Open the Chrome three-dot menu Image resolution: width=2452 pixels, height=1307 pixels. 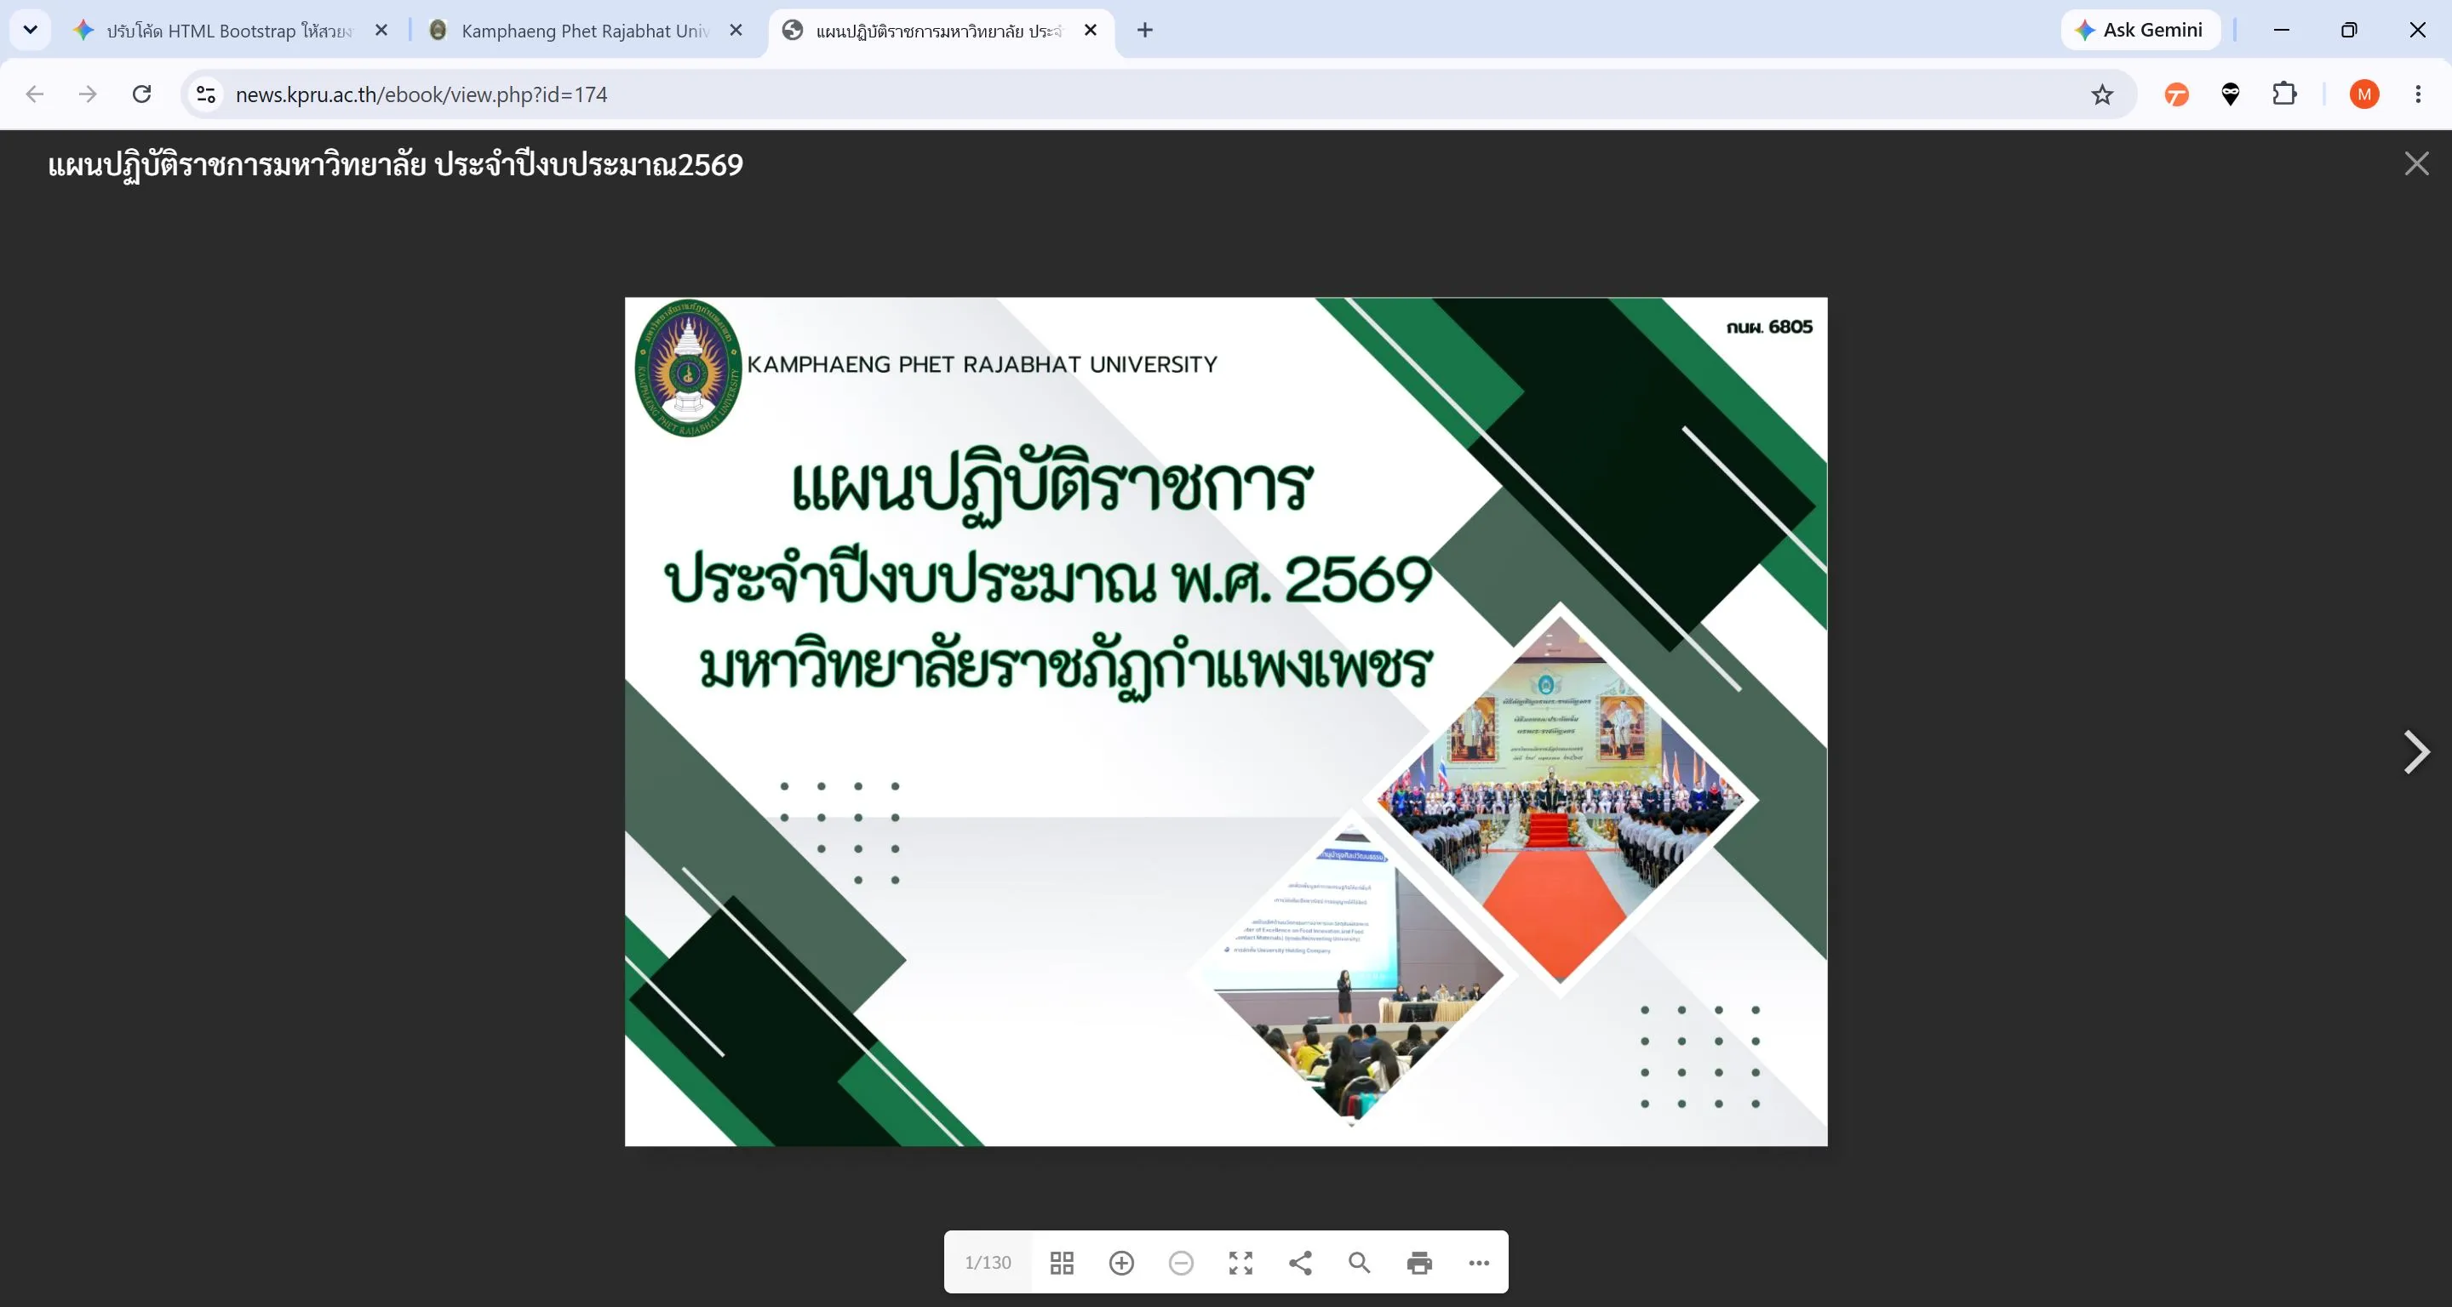click(2418, 94)
